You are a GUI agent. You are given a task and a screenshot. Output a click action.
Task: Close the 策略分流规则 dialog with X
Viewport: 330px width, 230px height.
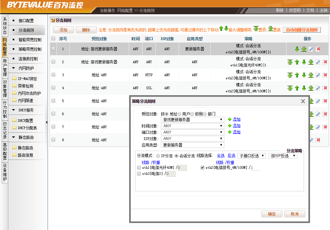point(303,101)
